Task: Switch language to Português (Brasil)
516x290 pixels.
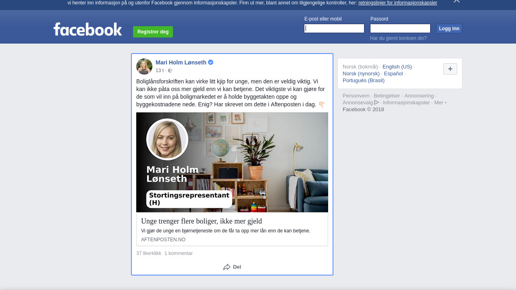Action: click(x=364, y=81)
